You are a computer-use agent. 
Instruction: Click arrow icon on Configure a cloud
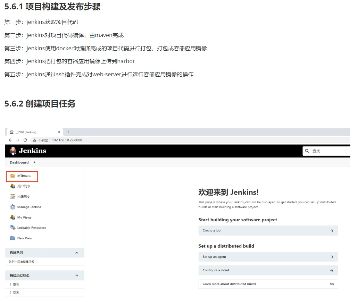pyautogui.click(x=332, y=270)
